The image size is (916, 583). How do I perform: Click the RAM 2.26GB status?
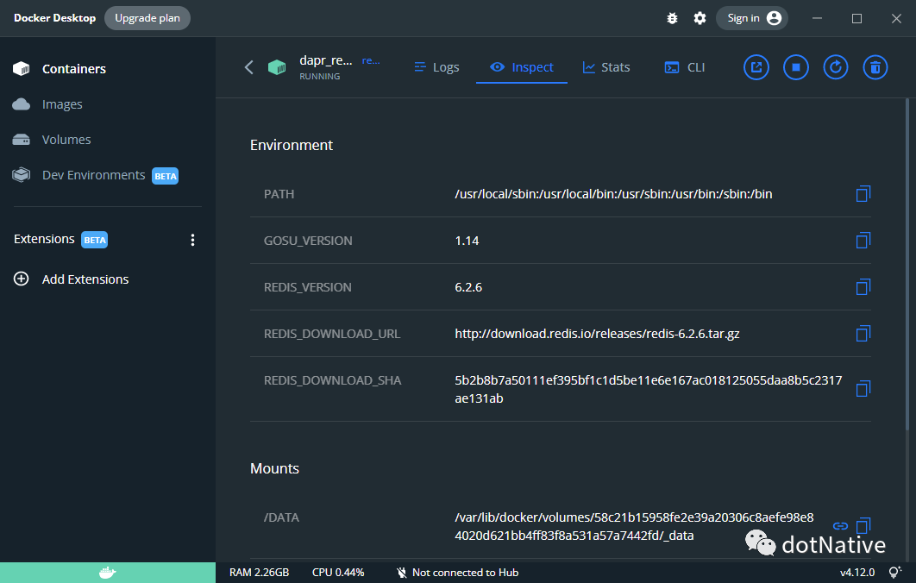pyautogui.click(x=260, y=573)
